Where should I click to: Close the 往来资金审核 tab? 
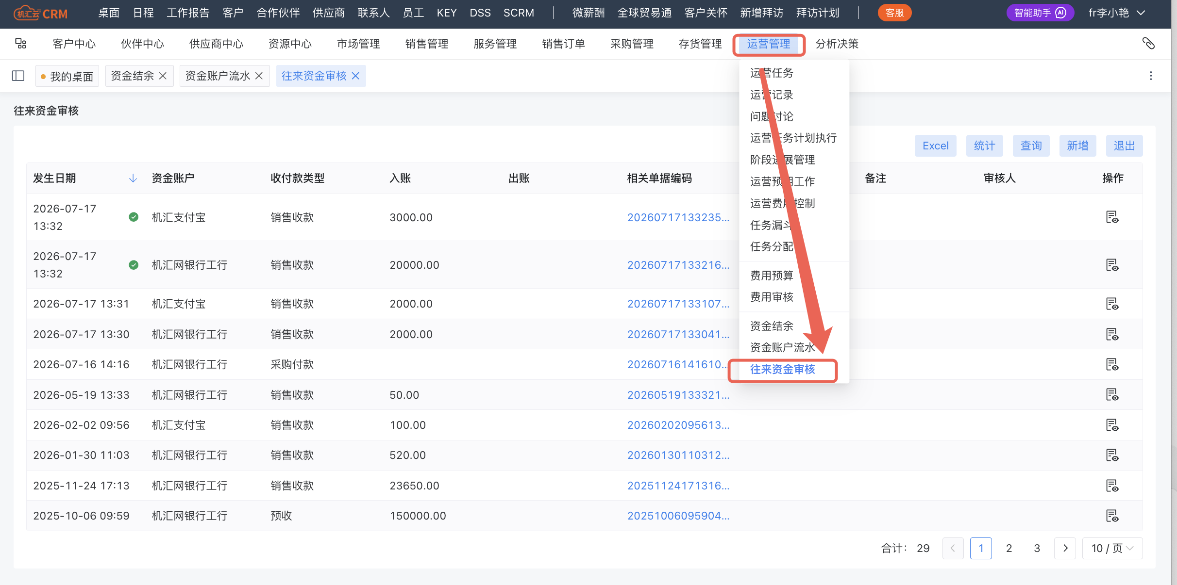pos(355,76)
